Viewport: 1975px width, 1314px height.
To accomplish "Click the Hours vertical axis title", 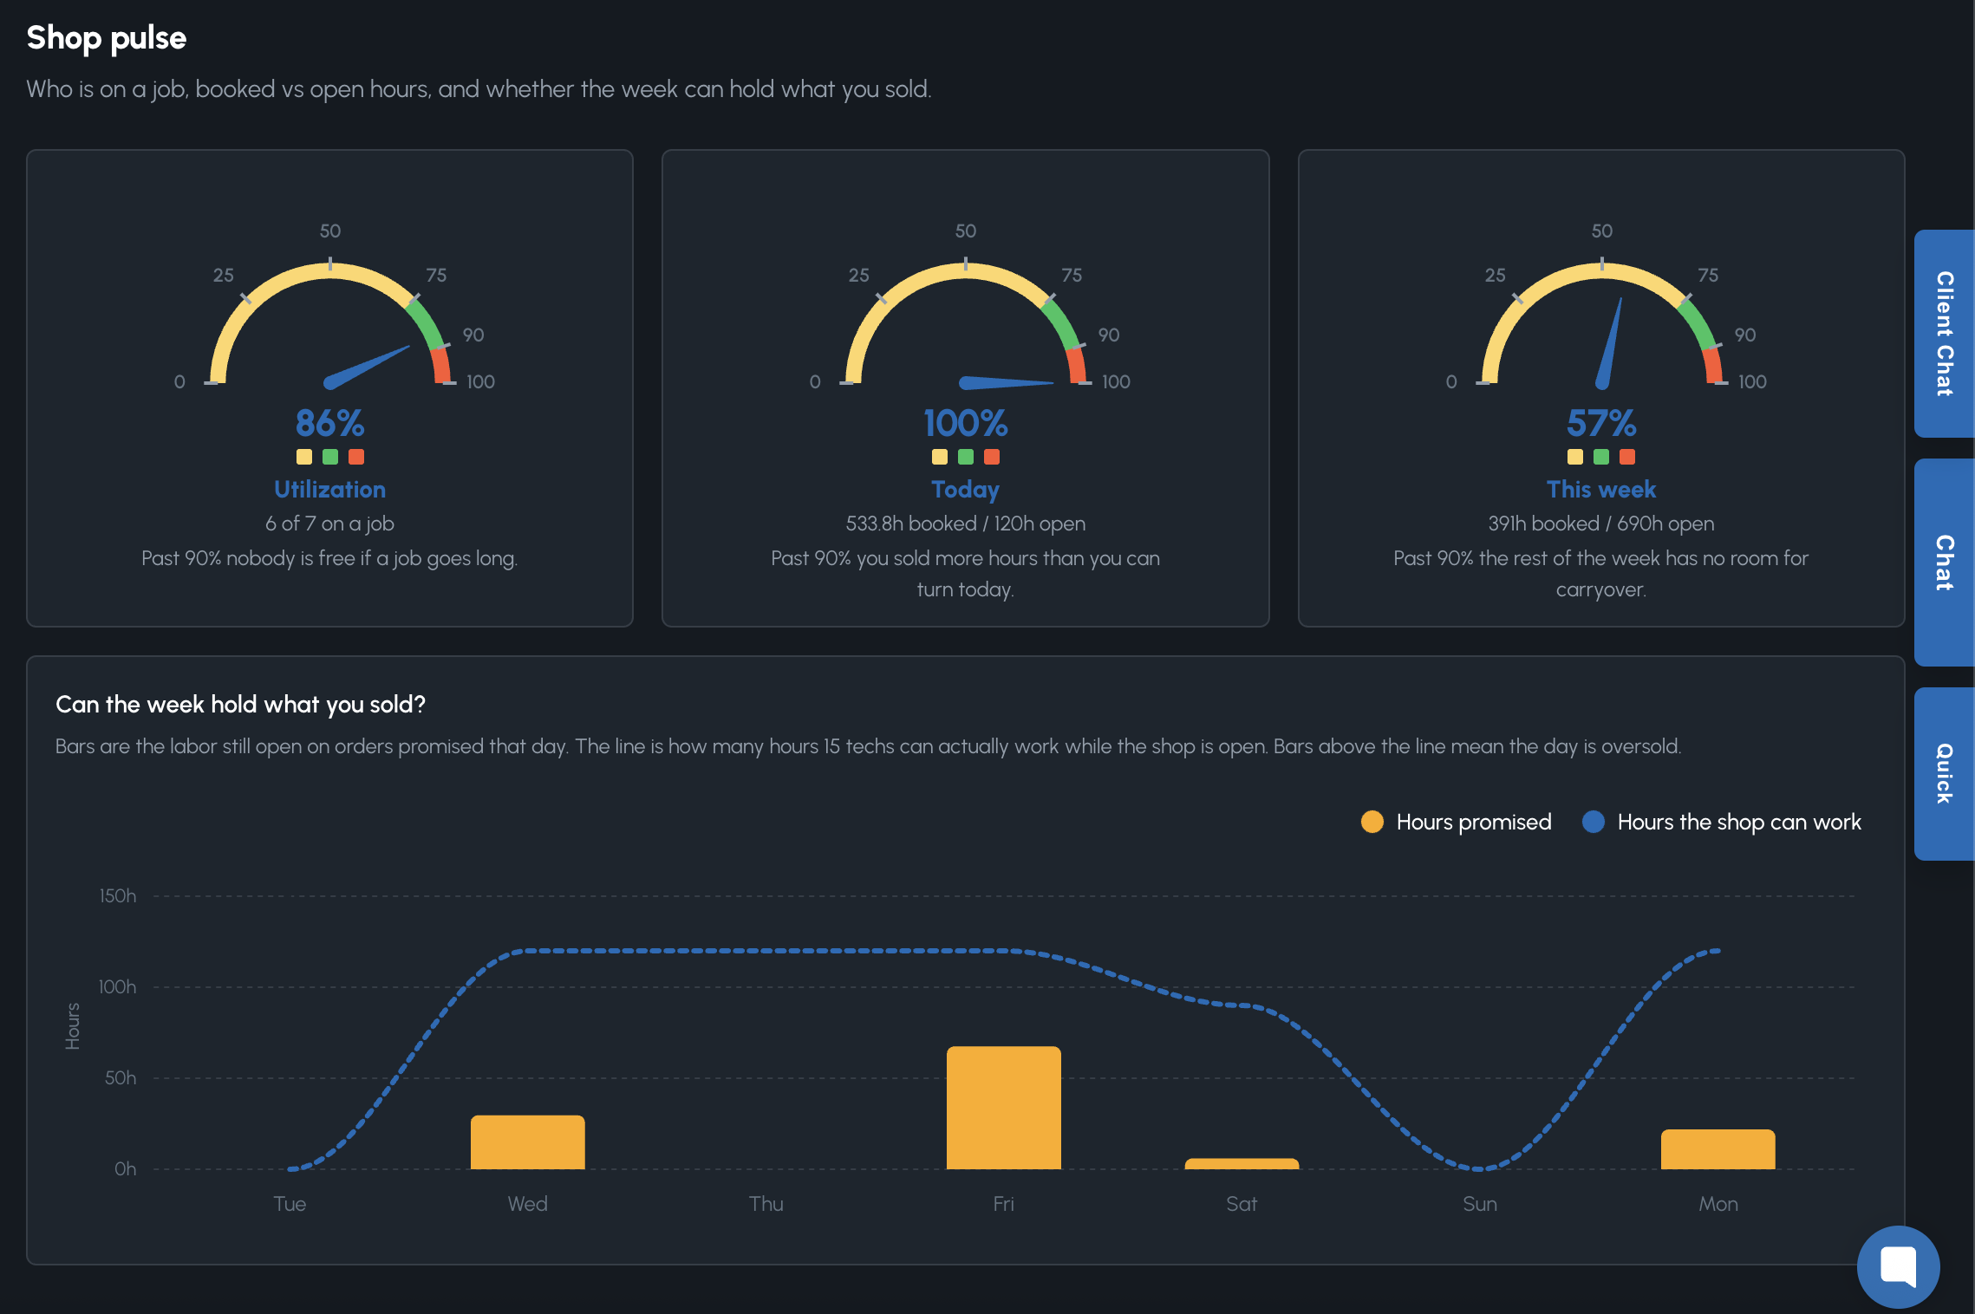I will (x=73, y=1026).
